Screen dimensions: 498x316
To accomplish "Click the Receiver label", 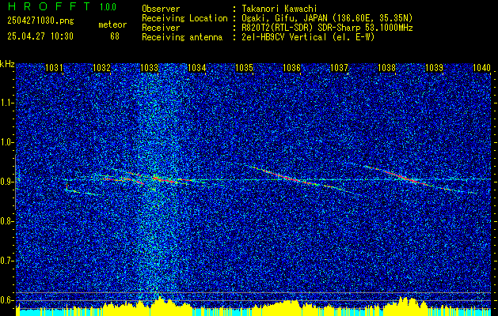I will [x=161, y=28].
